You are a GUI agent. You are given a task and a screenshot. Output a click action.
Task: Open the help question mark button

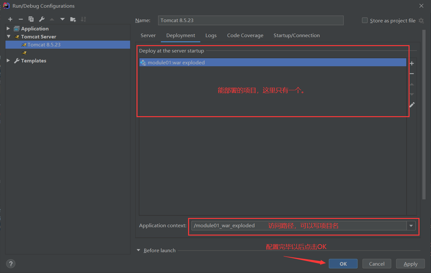coord(11,264)
